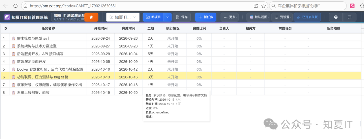This screenshot has height=139, width=364.
Task: Click the 4天 duration cell
Action: [x=150, y=61]
